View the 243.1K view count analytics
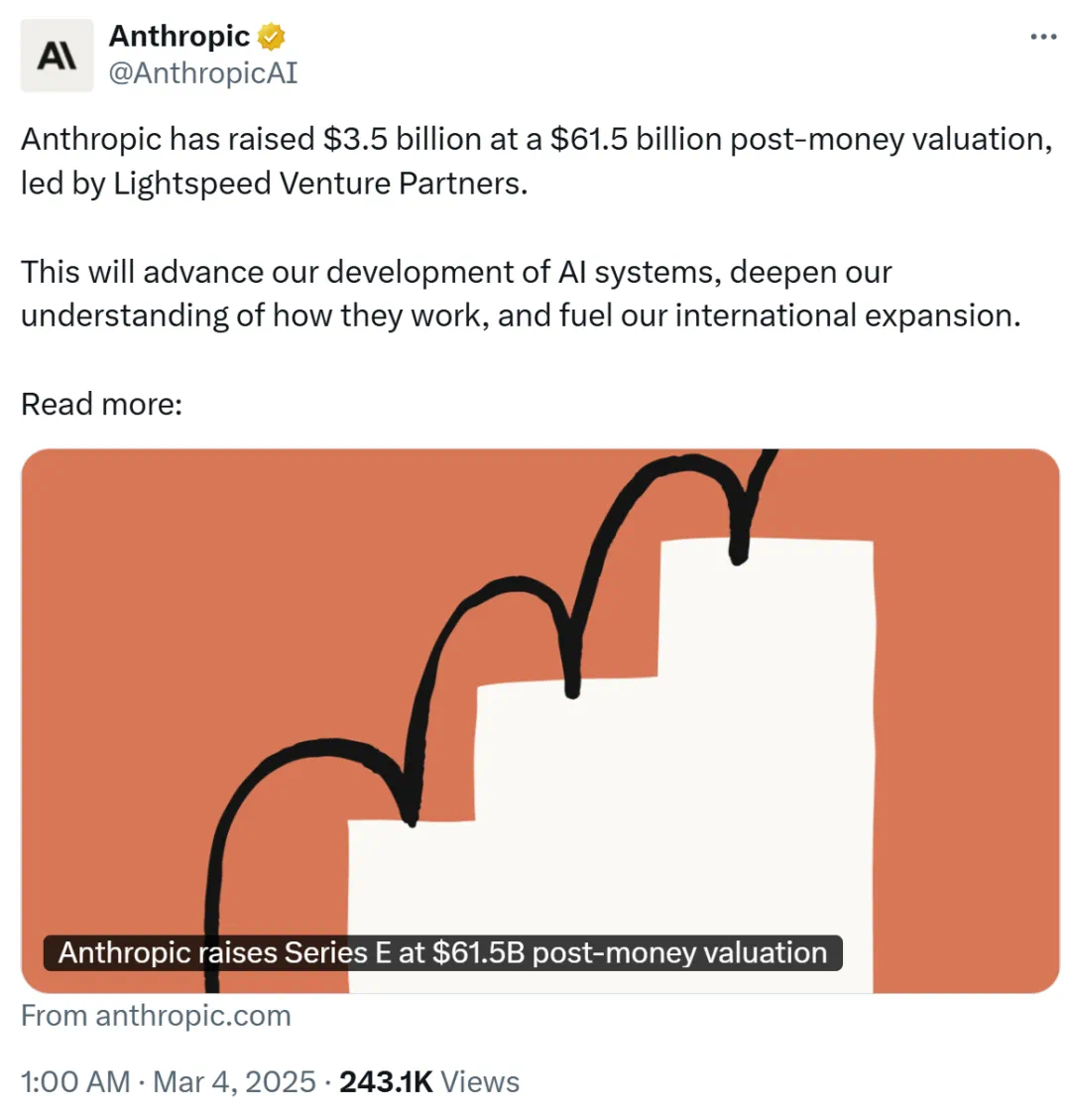Viewport: 1071px width, 1118px height. click(386, 1081)
